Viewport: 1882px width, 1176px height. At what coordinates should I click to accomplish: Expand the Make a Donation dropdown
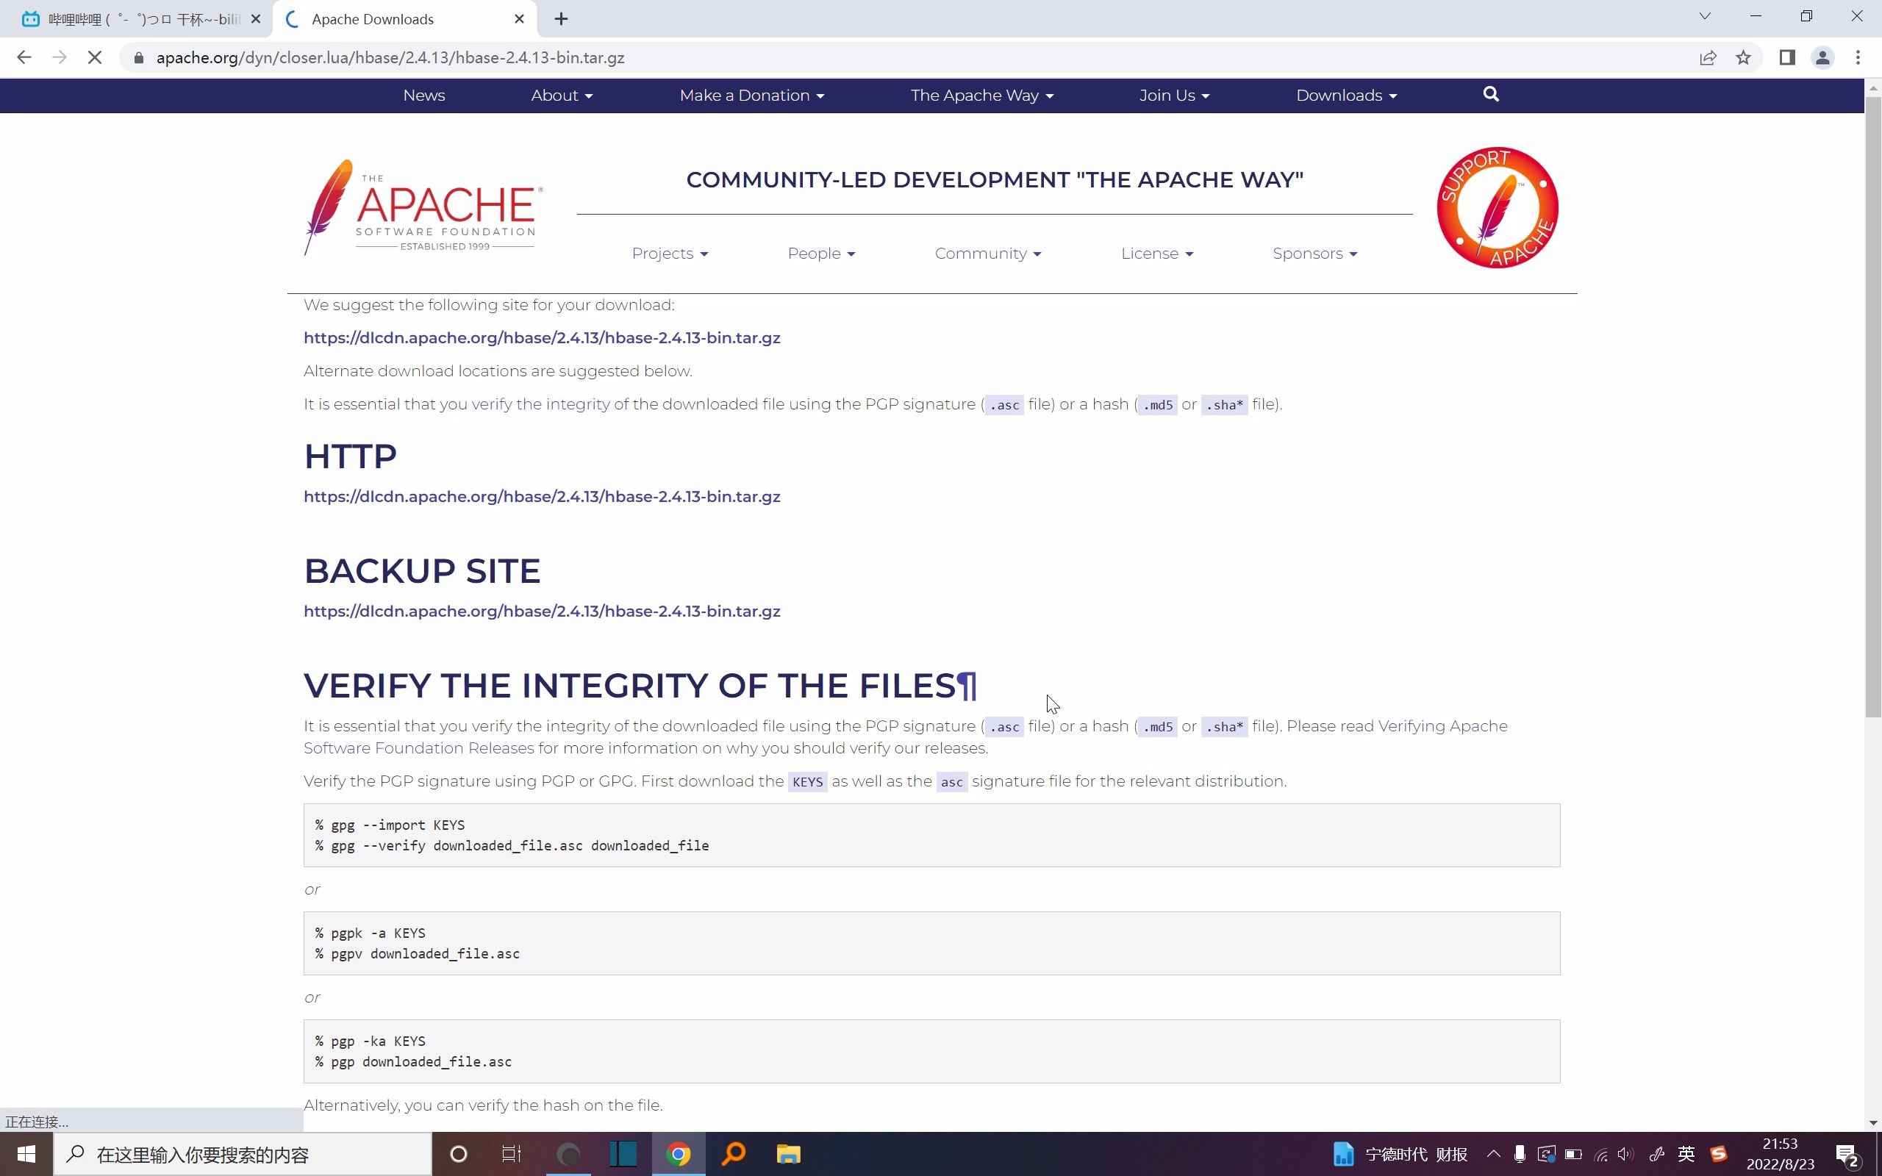coord(751,95)
